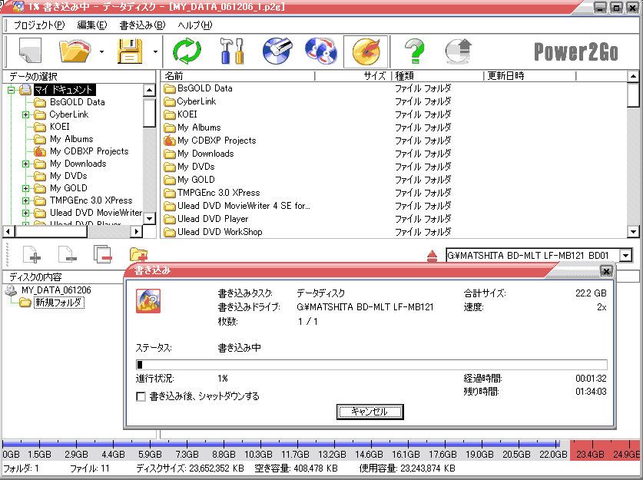This screenshot has width=643, height=480.
Task: Click the new project blank page icon
Action: pyautogui.click(x=30, y=51)
